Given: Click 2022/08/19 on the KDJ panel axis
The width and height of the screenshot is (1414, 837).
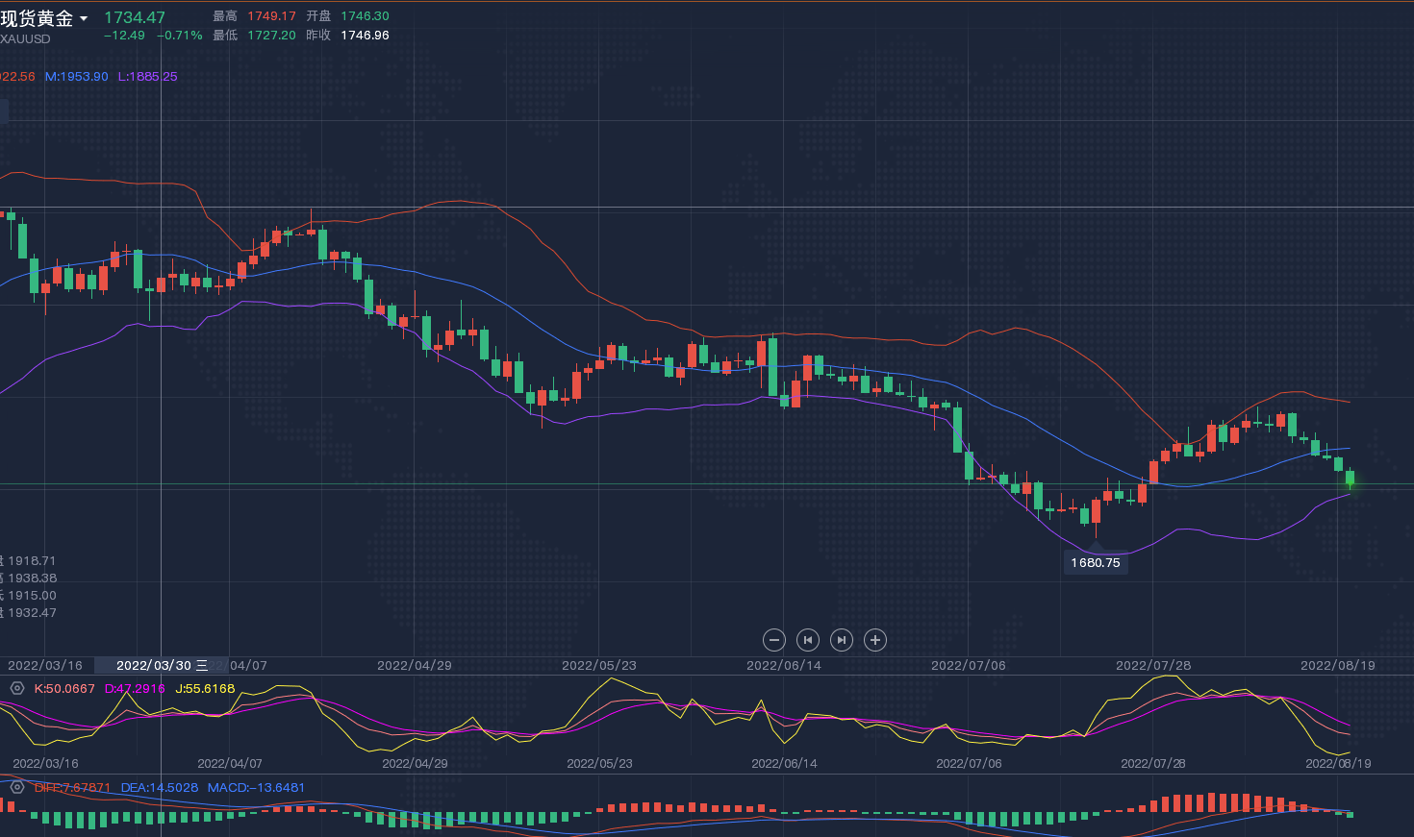Looking at the screenshot, I should click(x=1338, y=764).
